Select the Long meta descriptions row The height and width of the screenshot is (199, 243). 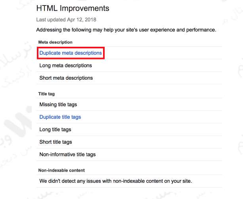(x=66, y=65)
